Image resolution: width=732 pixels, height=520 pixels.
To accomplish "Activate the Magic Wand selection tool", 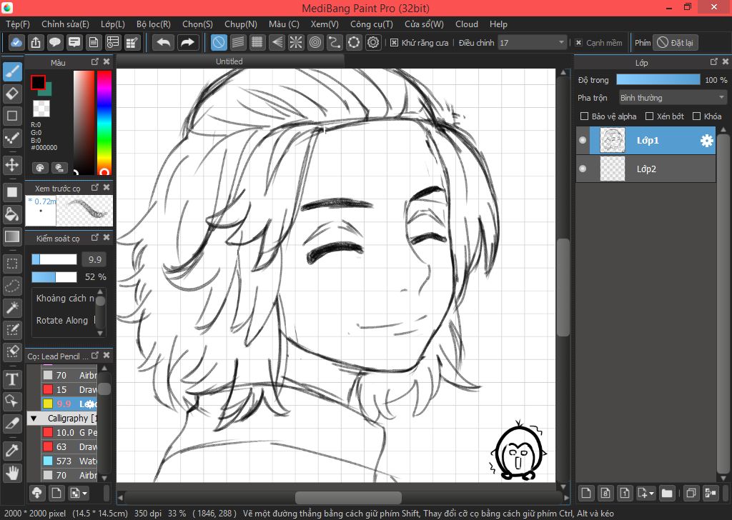I will tap(12, 308).
